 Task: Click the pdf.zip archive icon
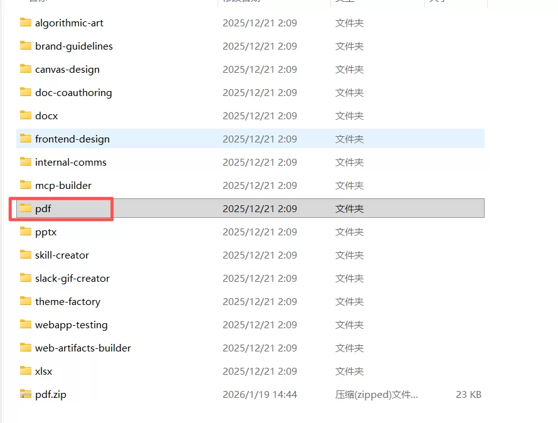(x=25, y=394)
